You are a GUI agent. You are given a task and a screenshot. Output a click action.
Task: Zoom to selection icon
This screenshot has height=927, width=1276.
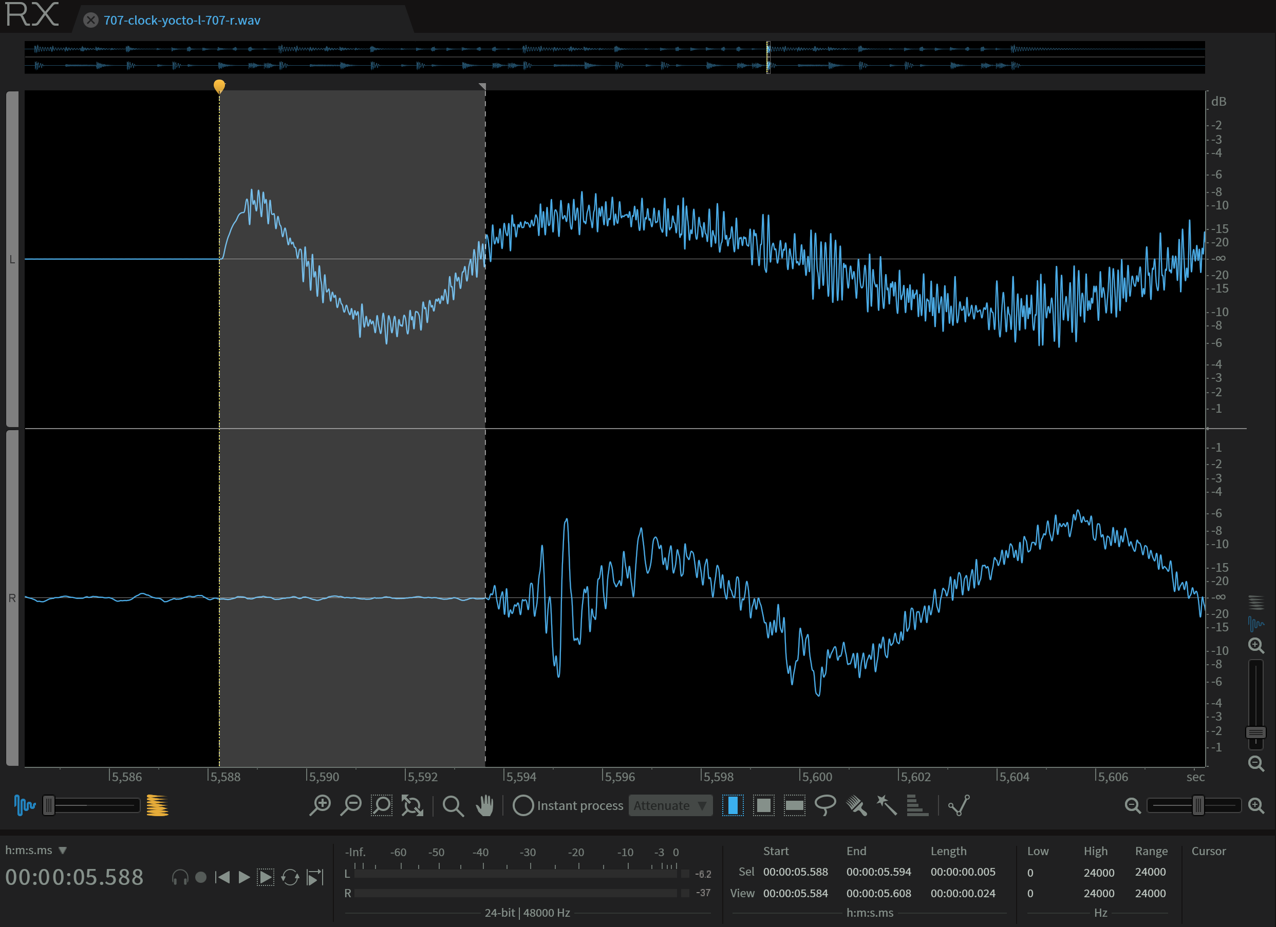pyautogui.click(x=382, y=805)
